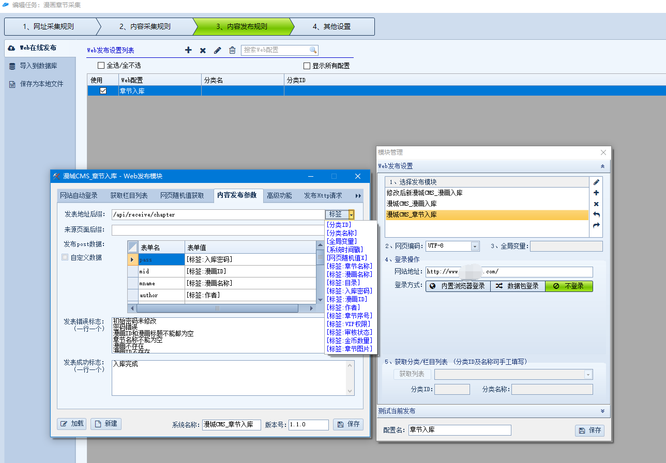
Task: Enable 自定义数据 checkbox
Action: [x=65, y=257]
